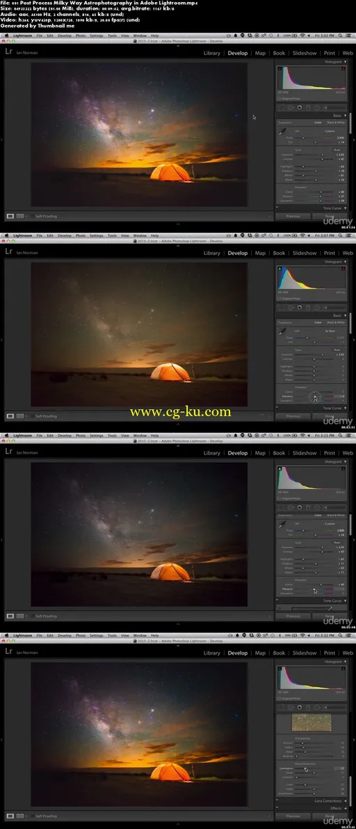Click the tent photo in 3:15 PM frame
This screenshot has height=829, width=356.
click(139, 534)
